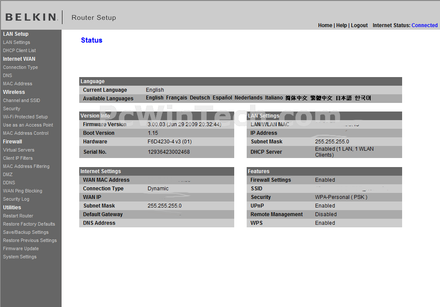This screenshot has width=440, height=307.
Task: Open wireless Security settings
Action: point(12,109)
